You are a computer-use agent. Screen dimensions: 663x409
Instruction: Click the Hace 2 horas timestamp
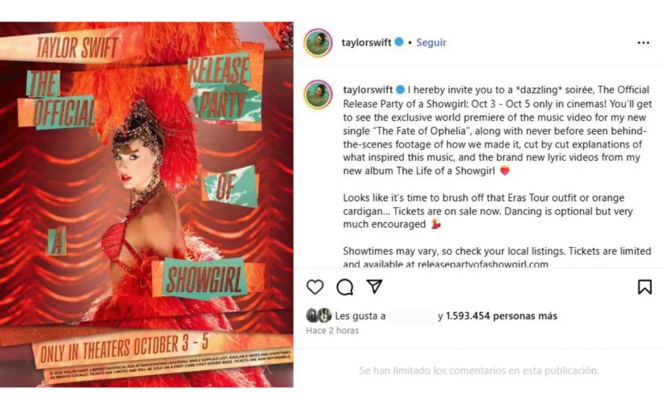point(332,331)
